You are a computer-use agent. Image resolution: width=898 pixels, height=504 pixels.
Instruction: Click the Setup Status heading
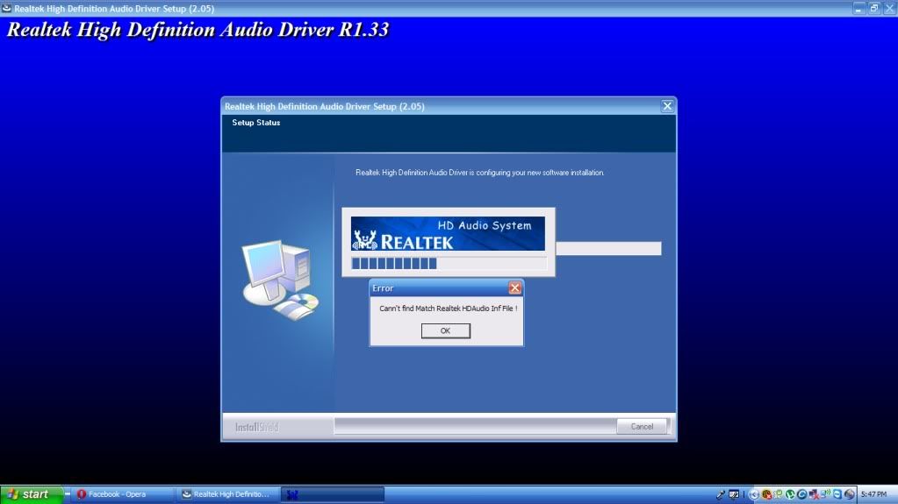(256, 123)
